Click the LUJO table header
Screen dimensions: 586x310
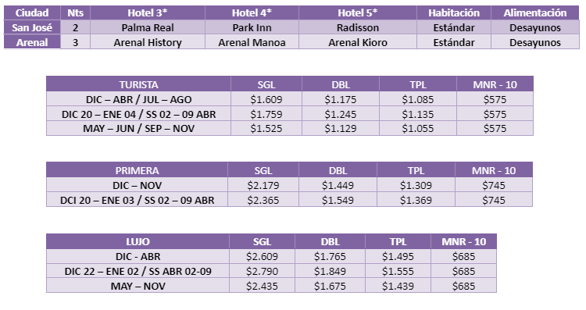(x=138, y=241)
